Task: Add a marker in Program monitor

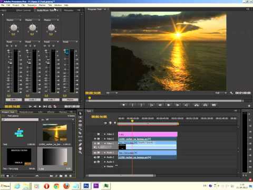Action: [124, 105]
